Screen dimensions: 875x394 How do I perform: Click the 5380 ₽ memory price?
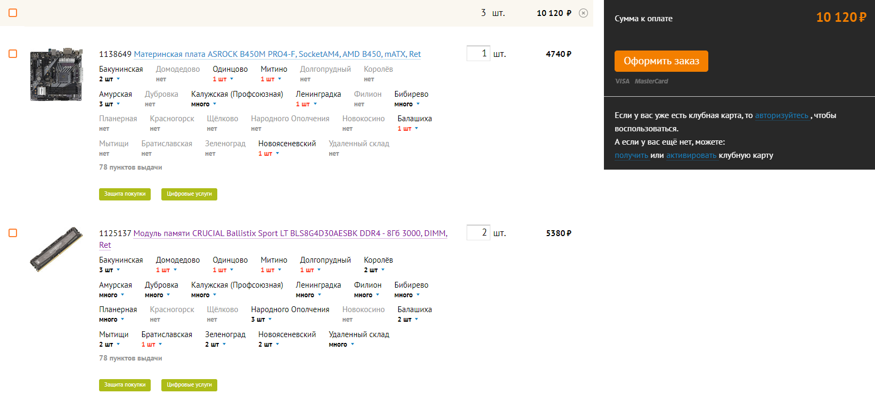559,233
